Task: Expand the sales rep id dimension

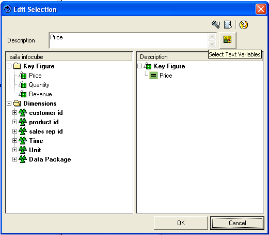Action: (x=14, y=131)
